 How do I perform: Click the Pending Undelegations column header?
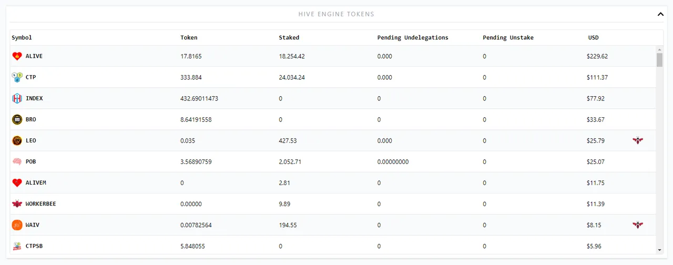pyautogui.click(x=413, y=37)
